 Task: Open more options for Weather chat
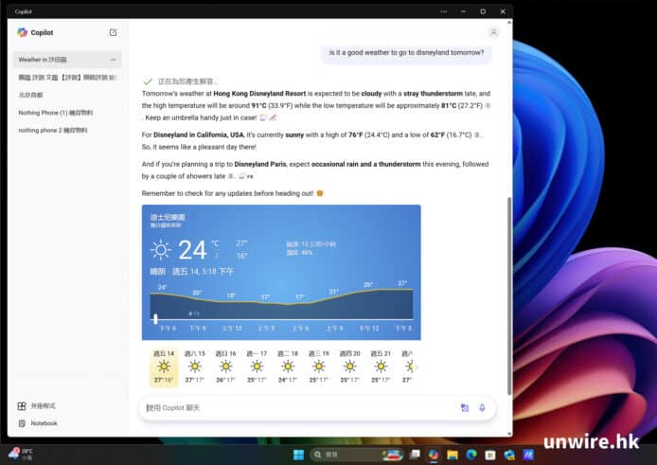114,60
